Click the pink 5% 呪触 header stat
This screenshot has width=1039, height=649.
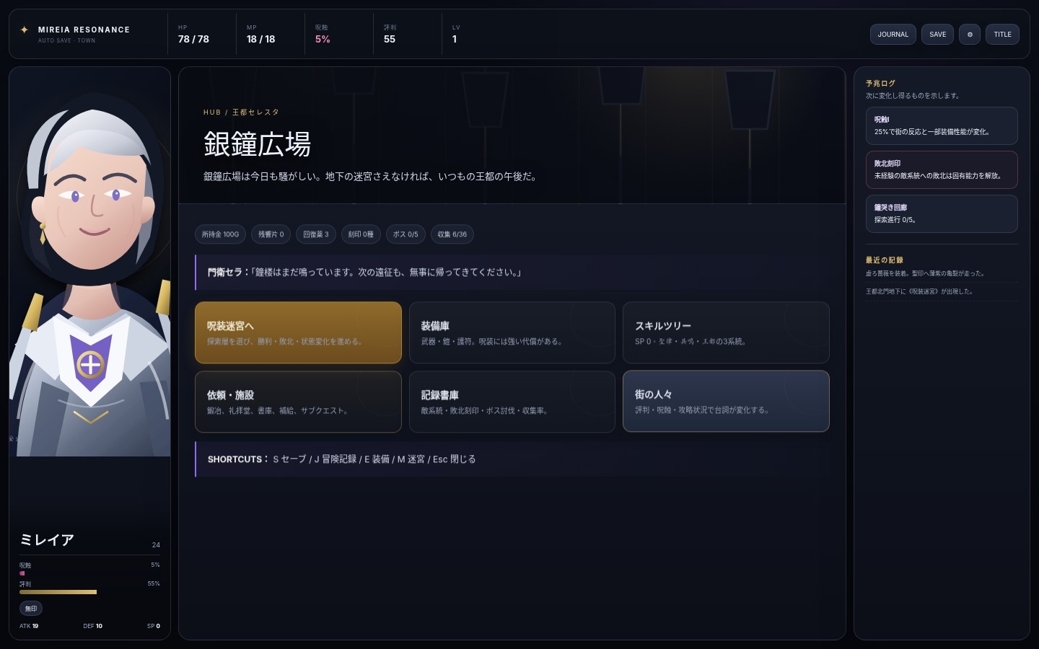tap(323, 34)
